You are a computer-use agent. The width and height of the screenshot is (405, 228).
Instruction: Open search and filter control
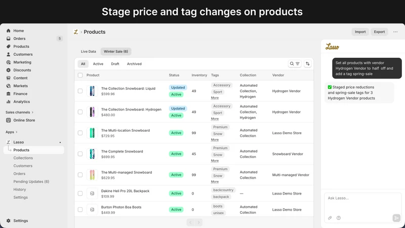coord(295,64)
